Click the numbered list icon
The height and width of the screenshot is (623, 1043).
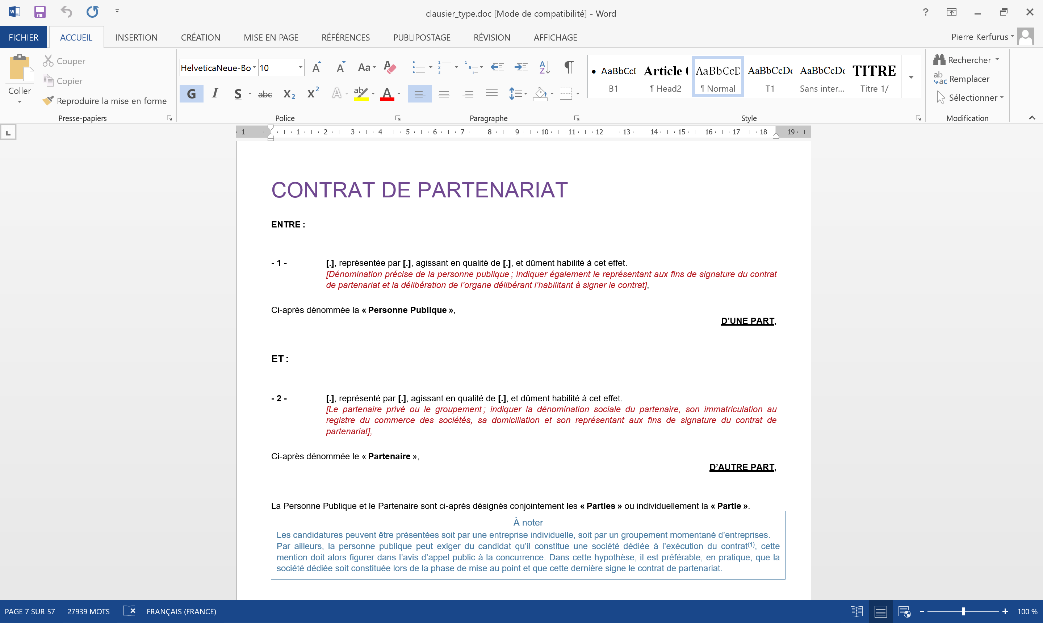pos(444,67)
